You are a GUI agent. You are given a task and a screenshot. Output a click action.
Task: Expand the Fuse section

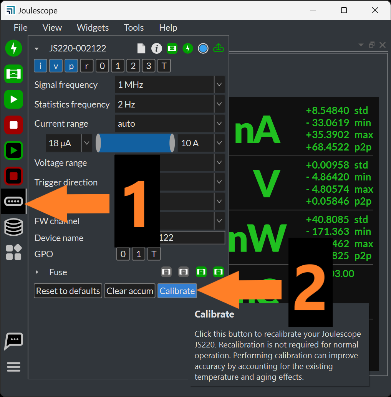(37, 272)
